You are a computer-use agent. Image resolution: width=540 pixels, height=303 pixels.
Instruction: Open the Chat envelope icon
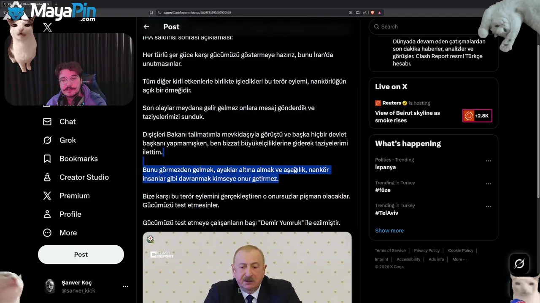tap(47, 122)
